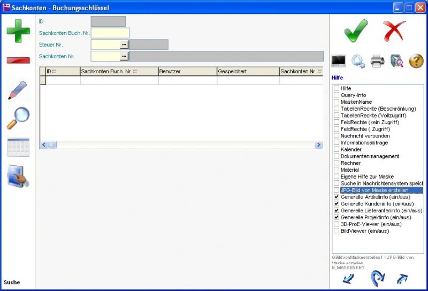Cancel with the red X icon
Image resolution: width=428 pixels, height=291 pixels.
[395, 30]
